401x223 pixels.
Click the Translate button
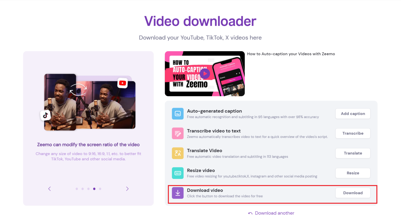[x=353, y=153]
